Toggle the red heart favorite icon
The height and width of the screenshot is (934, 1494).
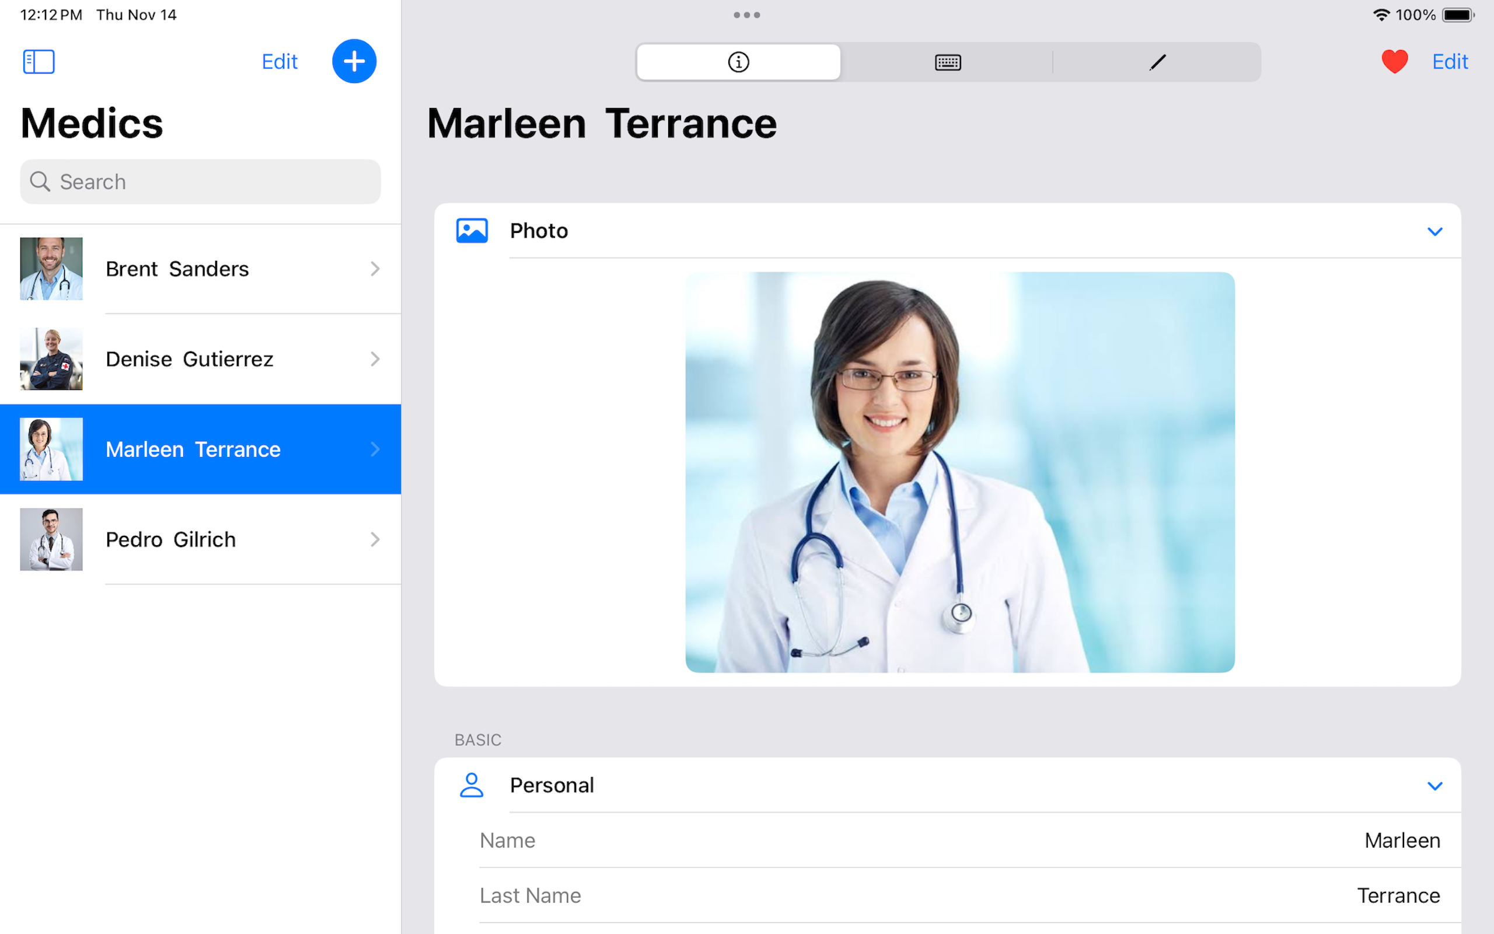(1395, 62)
